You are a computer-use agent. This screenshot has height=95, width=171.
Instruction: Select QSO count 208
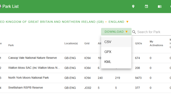click(x=137, y=68)
